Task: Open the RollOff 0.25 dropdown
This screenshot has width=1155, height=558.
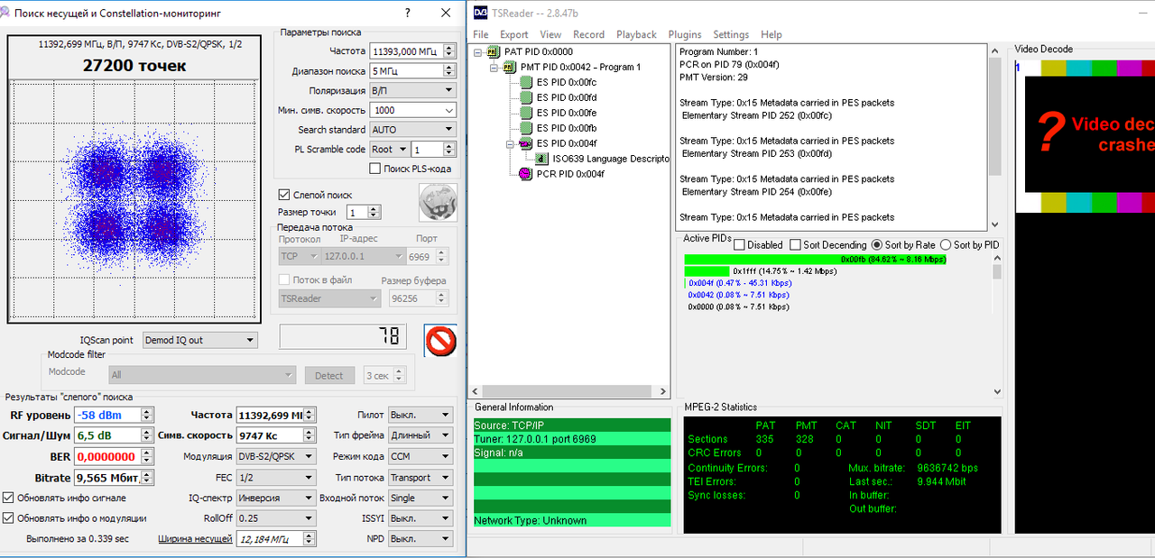Action: 276,518
